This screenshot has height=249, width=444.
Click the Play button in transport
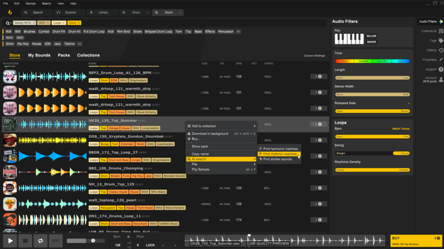10,241
